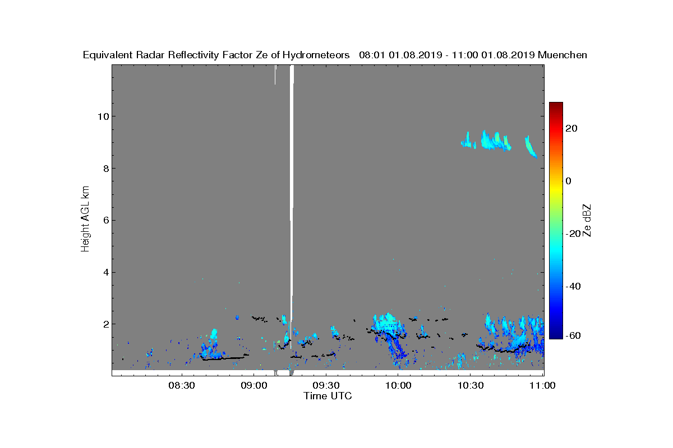673x448 pixels.
Task: Click the 10:00 time tick label
Action: pyautogui.click(x=398, y=386)
